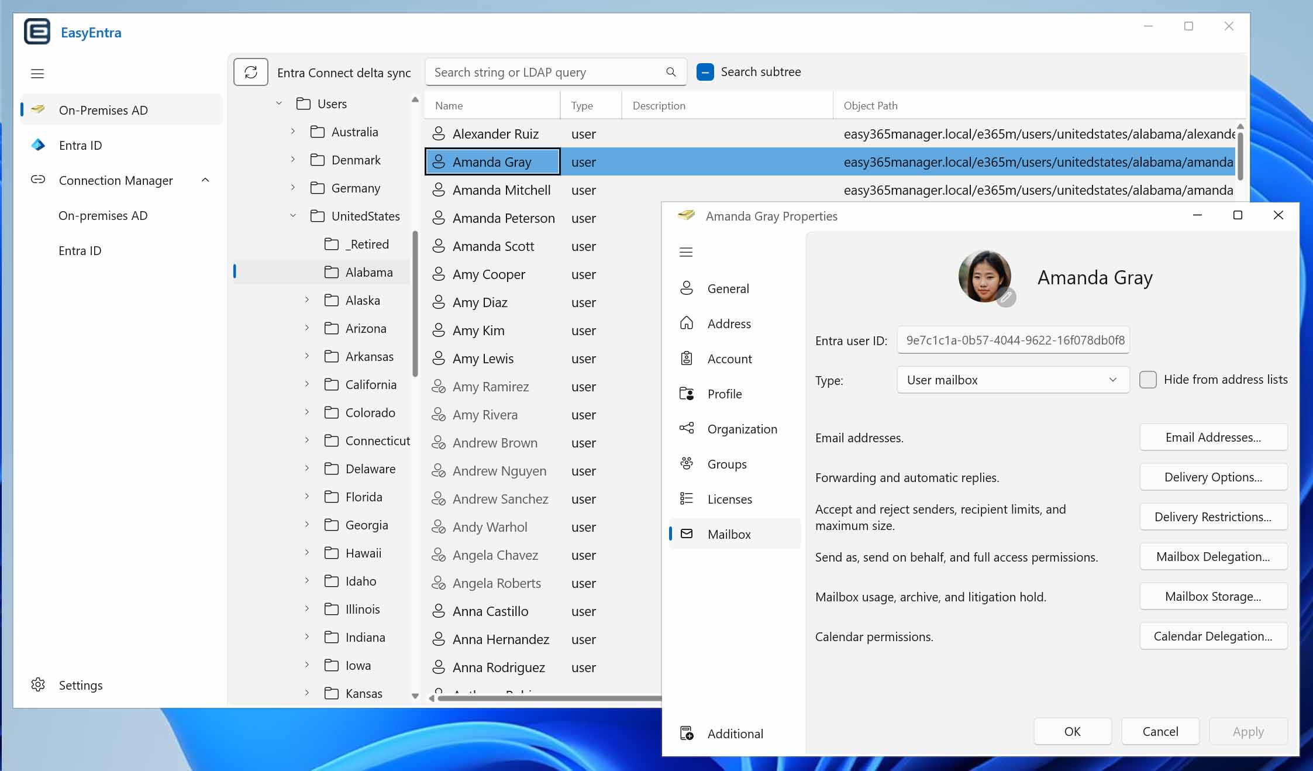Click the folder tree vertical scrollbar

coord(415,304)
